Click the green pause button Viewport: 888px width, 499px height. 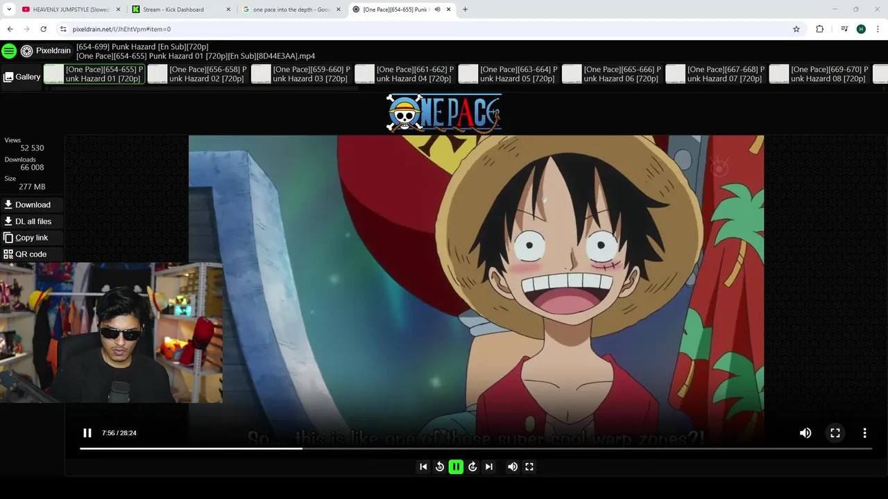point(456,467)
